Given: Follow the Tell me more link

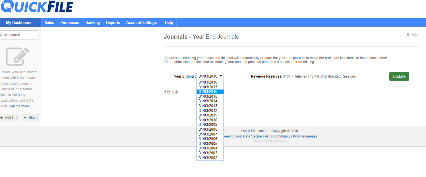Looking at the screenshot, I should 19,106.
